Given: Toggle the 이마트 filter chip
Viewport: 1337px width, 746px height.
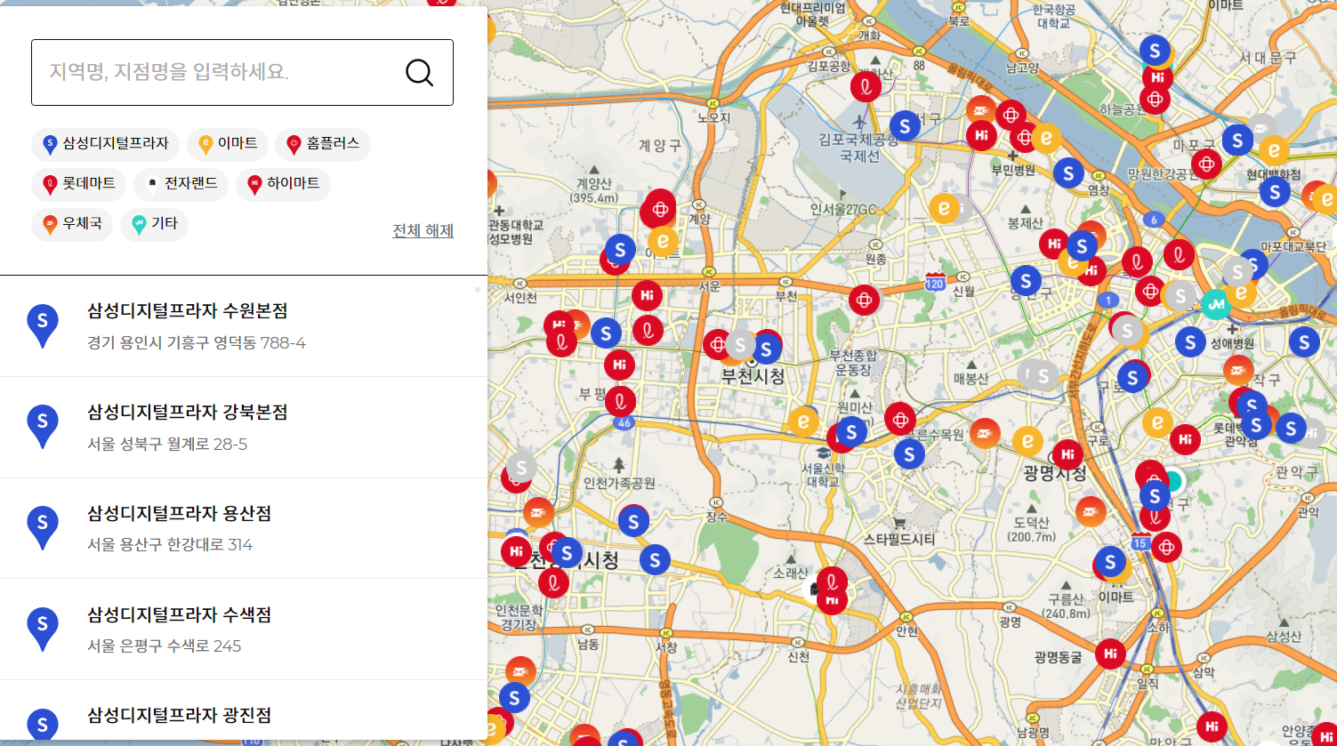Looking at the screenshot, I should pyautogui.click(x=228, y=143).
